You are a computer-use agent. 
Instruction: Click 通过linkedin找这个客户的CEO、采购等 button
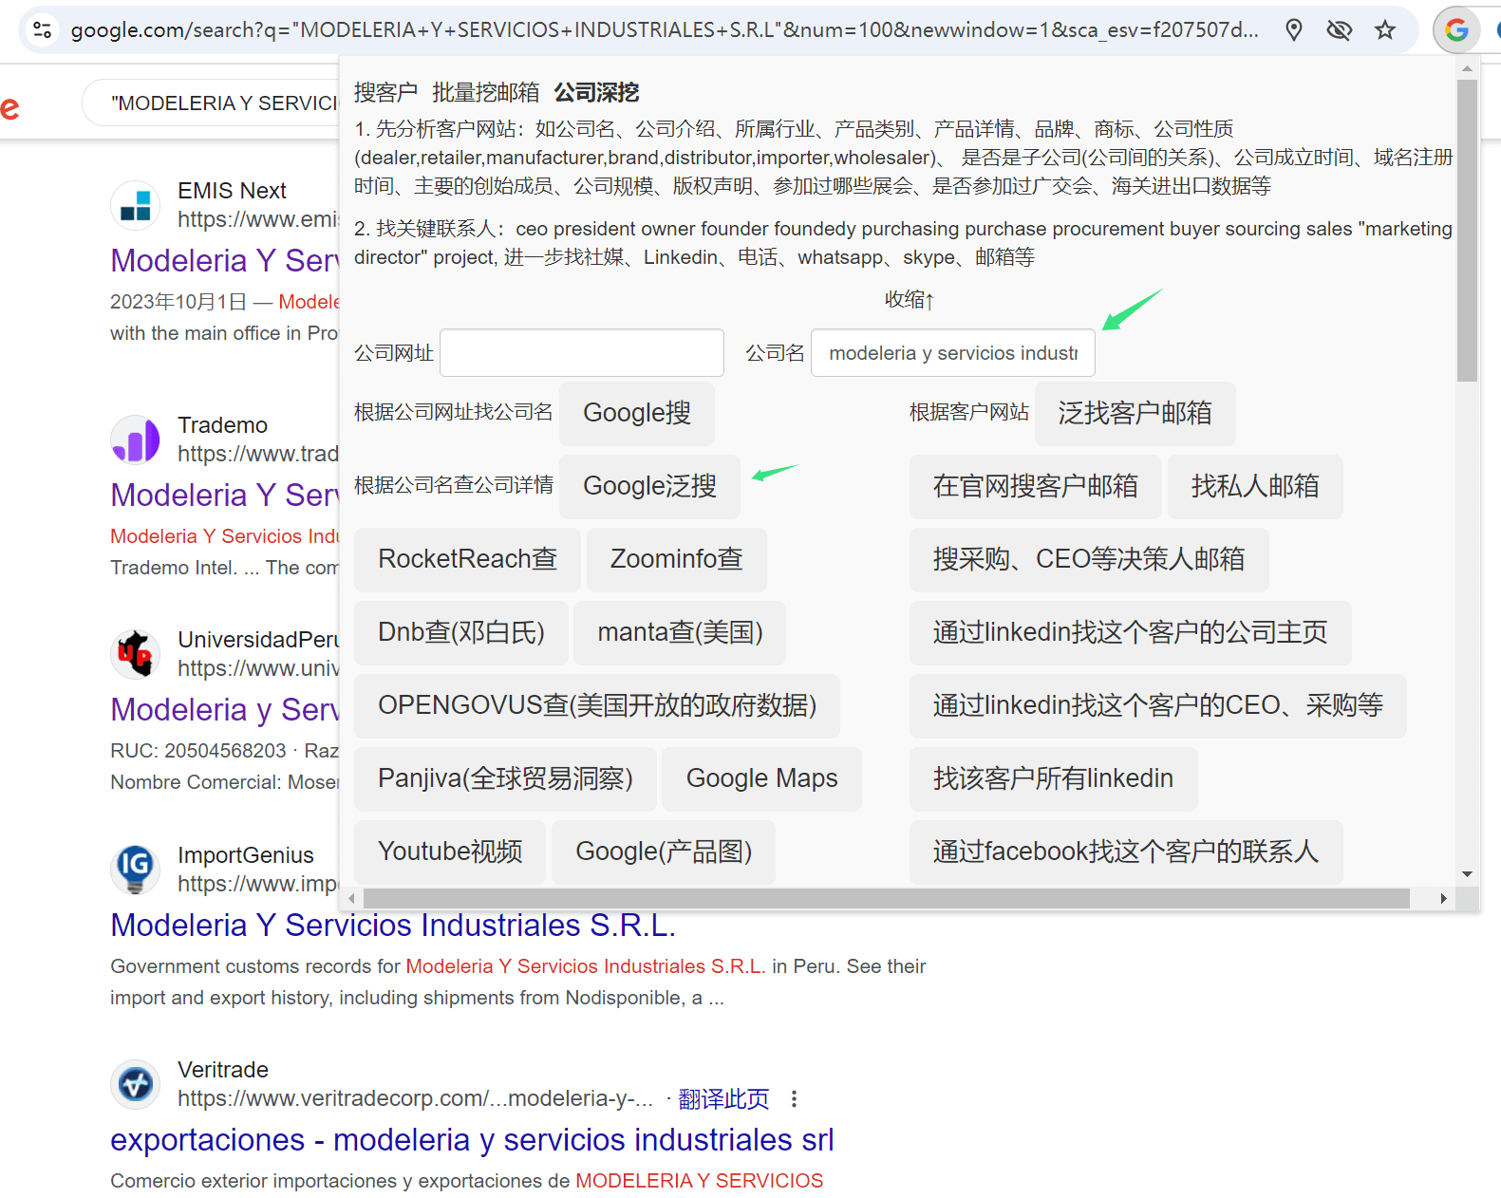point(1158,705)
